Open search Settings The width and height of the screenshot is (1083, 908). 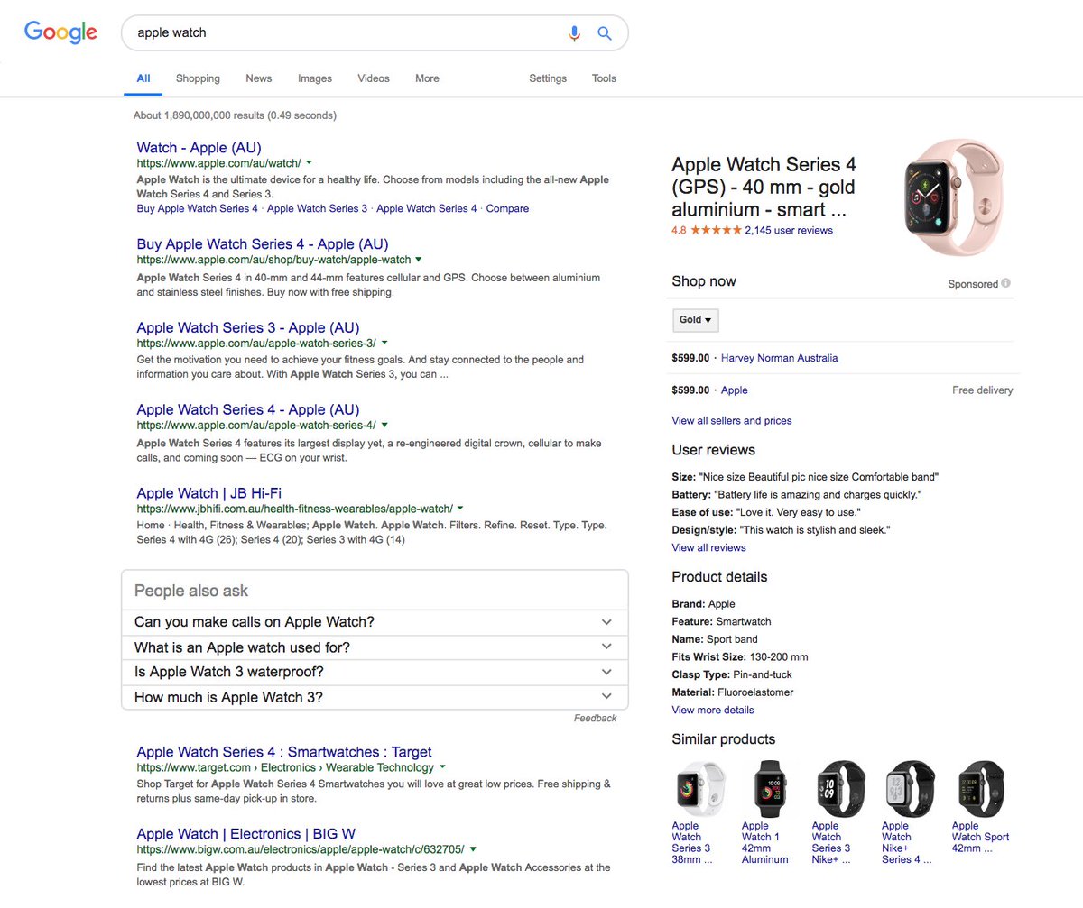pos(548,78)
